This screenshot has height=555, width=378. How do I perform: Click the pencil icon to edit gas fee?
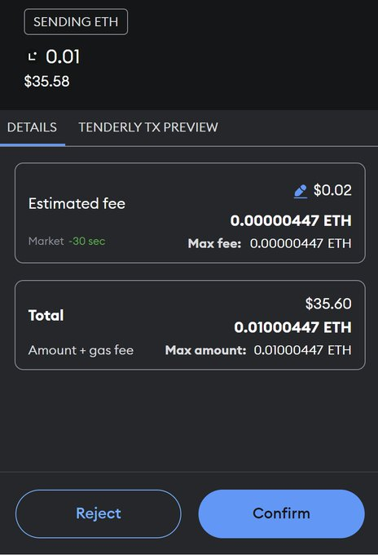301,192
